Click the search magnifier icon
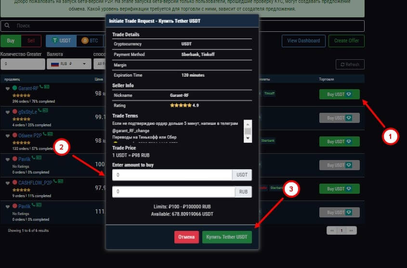This screenshot has height=268, width=407. (x=8, y=26)
